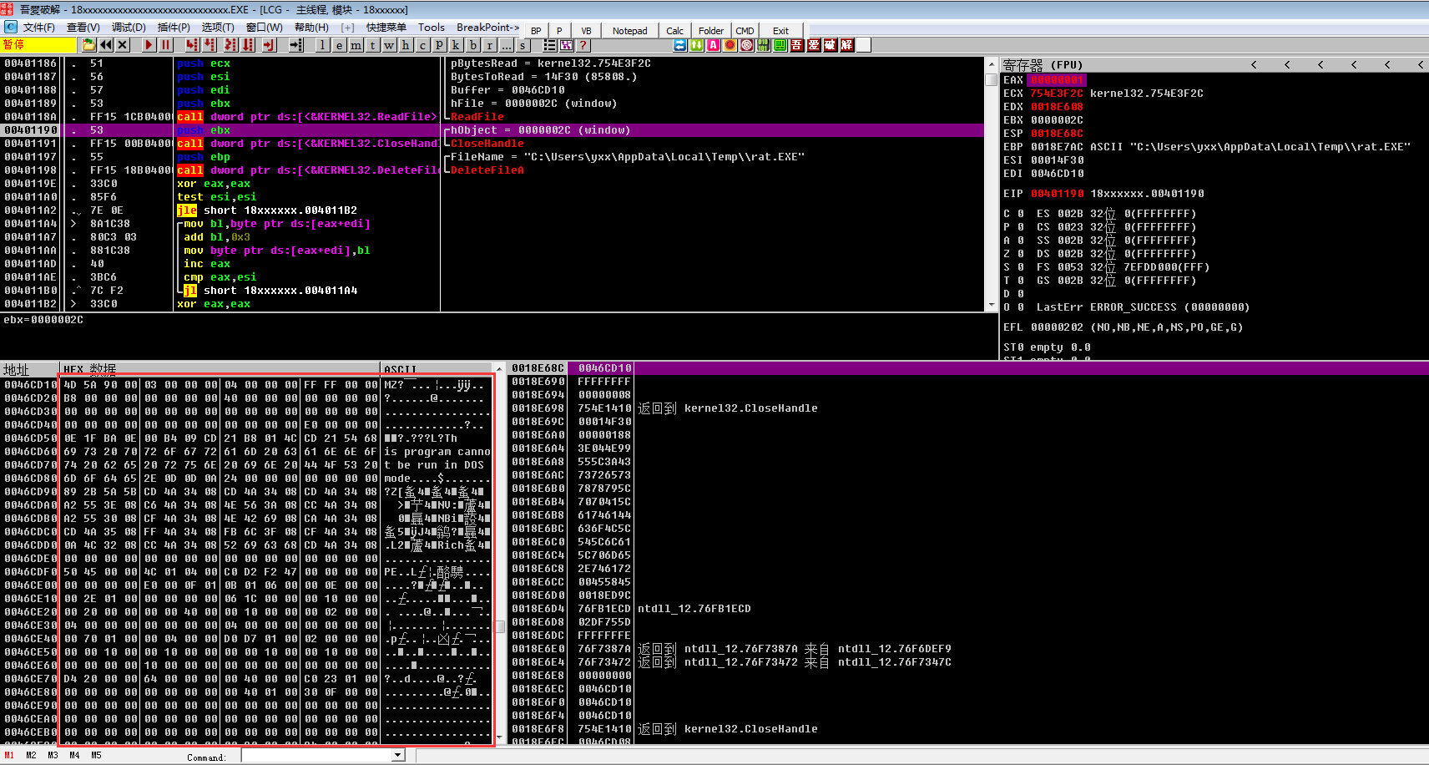1429x765 pixels.
Task: Click the Step over icon
Action: (x=210, y=45)
